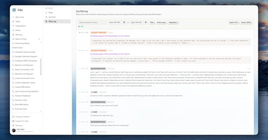Click the General settings gear icon
Image resolution: width=268 pixels, height=140 pixels.
(x=46, y=17)
